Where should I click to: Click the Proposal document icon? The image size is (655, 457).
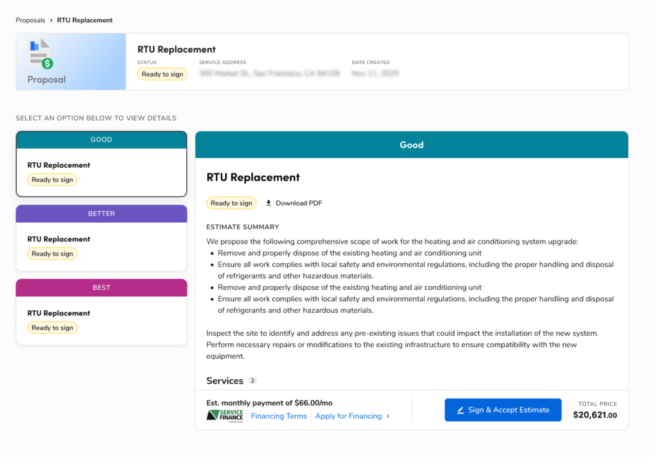click(41, 54)
